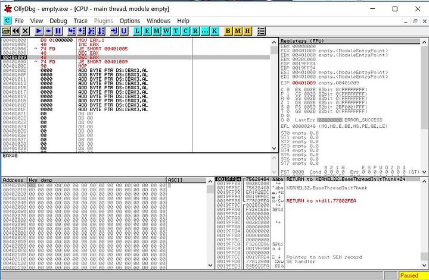Click the Run thread arrow icon
429x280 pixels.
[48, 31]
